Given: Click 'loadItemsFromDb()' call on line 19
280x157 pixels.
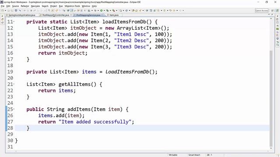Looking at the screenshot, I should (130, 72).
